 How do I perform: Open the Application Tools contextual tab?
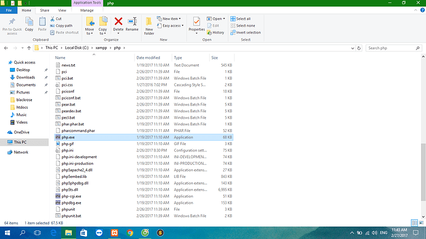point(87,2)
